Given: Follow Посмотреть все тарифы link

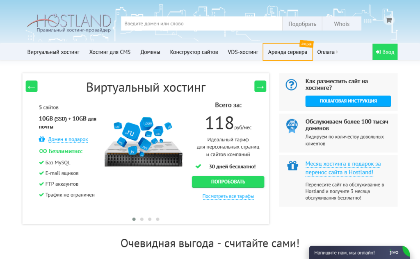Looking at the screenshot, I should pos(228,196).
